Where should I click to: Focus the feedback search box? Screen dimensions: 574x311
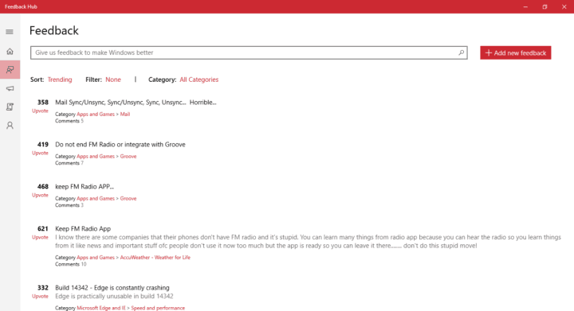tap(249, 52)
